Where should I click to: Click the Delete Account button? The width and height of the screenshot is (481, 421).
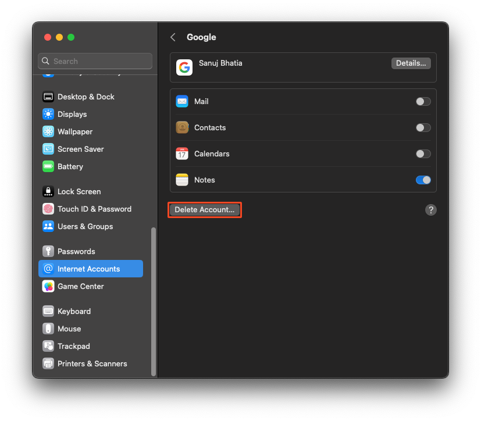(204, 209)
